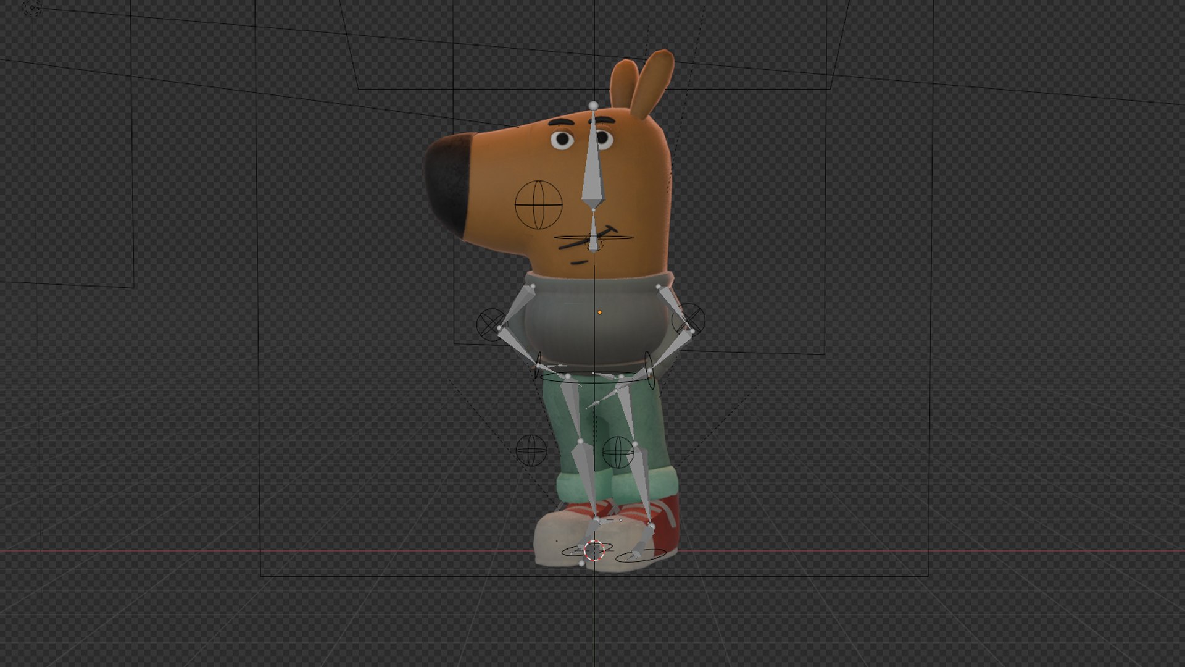
Task: Select the point light gizmo in the top corner
Action: click(32, 8)
